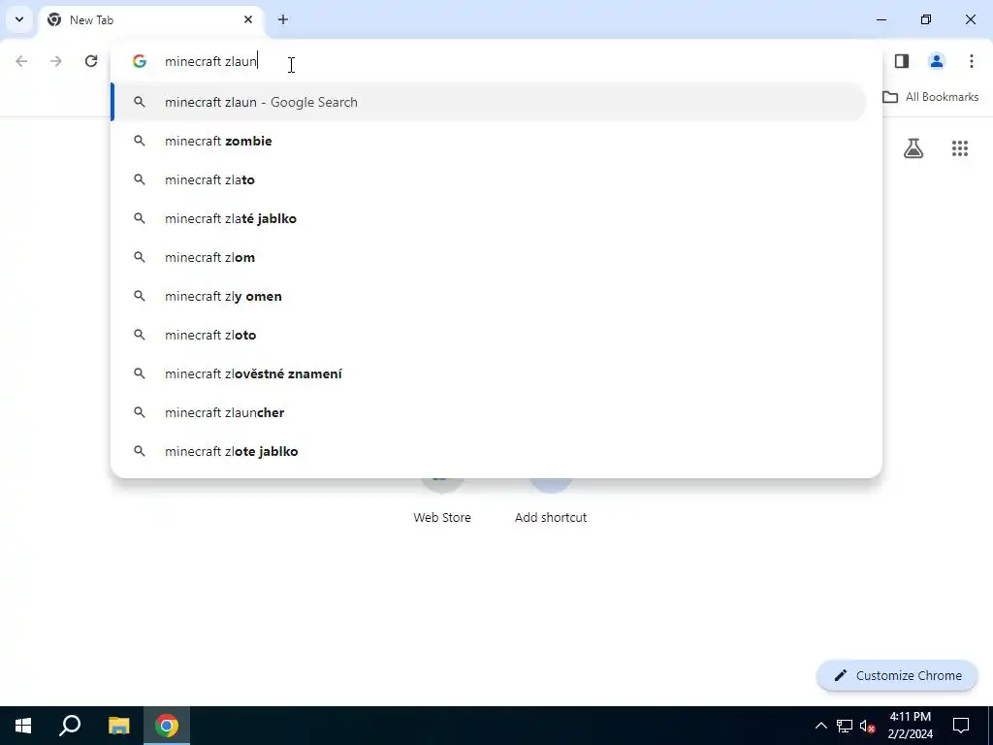This screenshot has width=993, height=745.
Task: Go forward with the forward arrow
Action: 55,61
